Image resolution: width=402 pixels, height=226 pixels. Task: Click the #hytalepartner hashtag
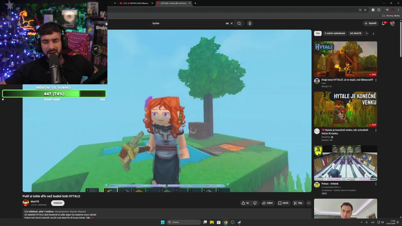(62, 212)
